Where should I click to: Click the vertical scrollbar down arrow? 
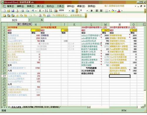[x=145, y=105]
